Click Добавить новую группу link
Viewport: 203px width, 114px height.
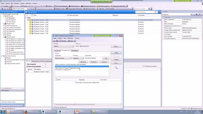(x=9, y=102)
